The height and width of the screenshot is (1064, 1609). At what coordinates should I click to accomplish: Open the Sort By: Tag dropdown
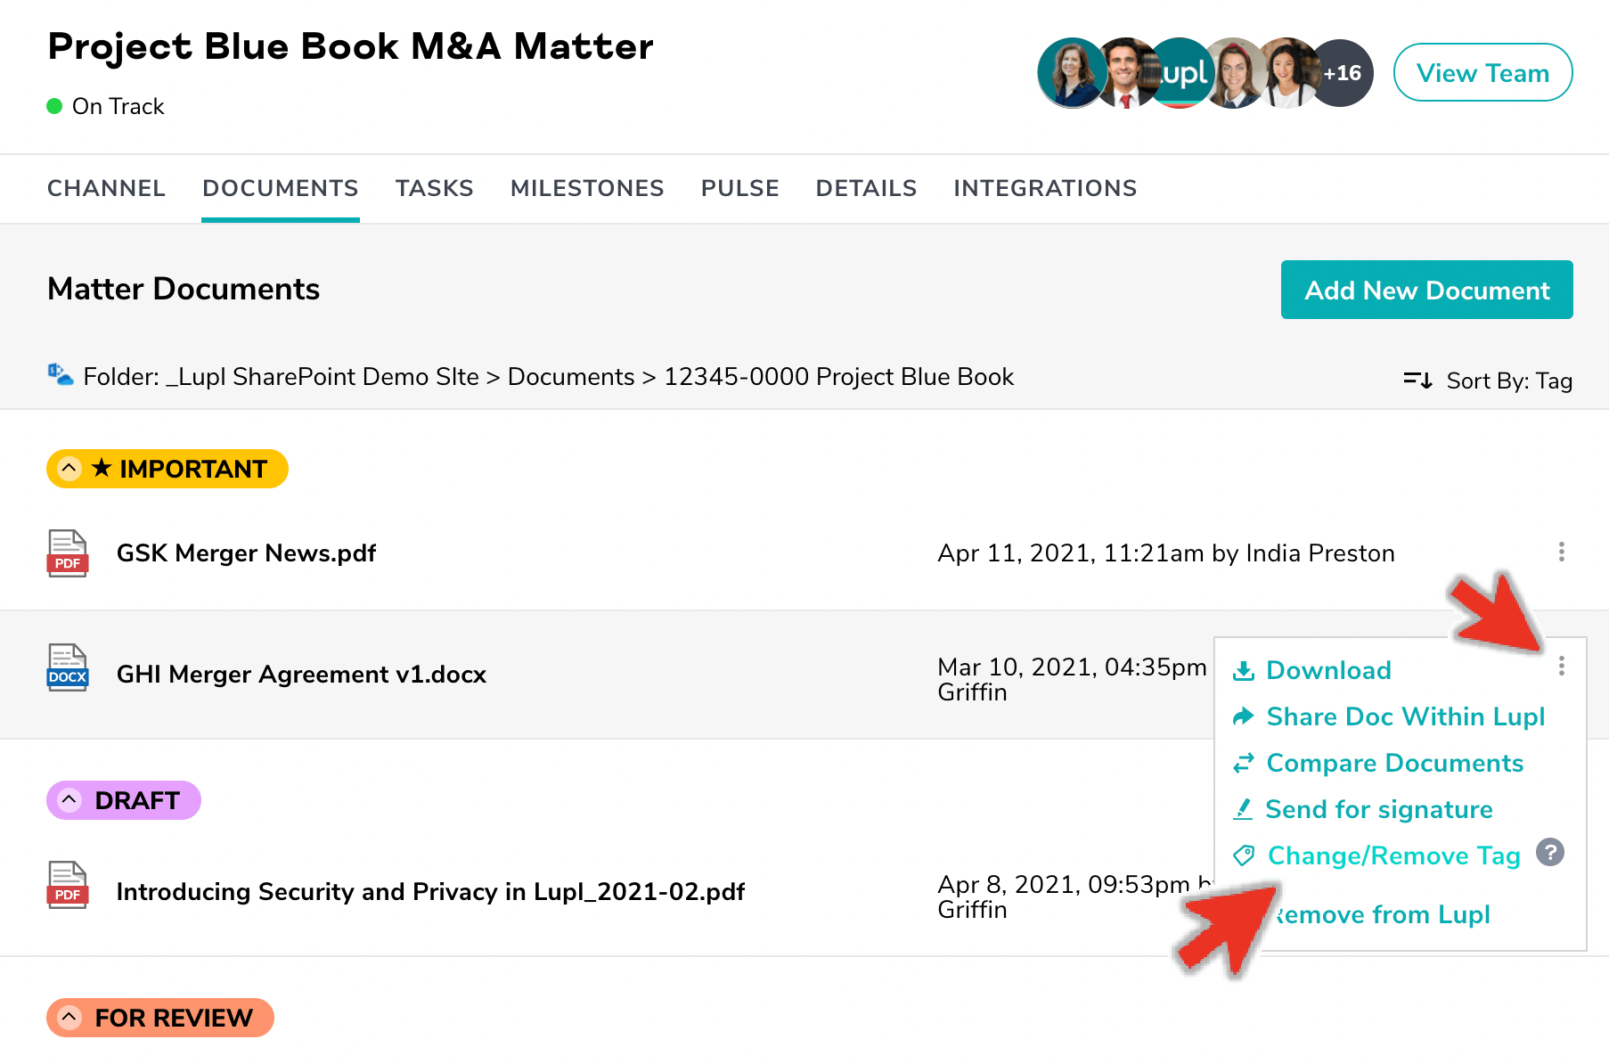[x=1488, y=381]
